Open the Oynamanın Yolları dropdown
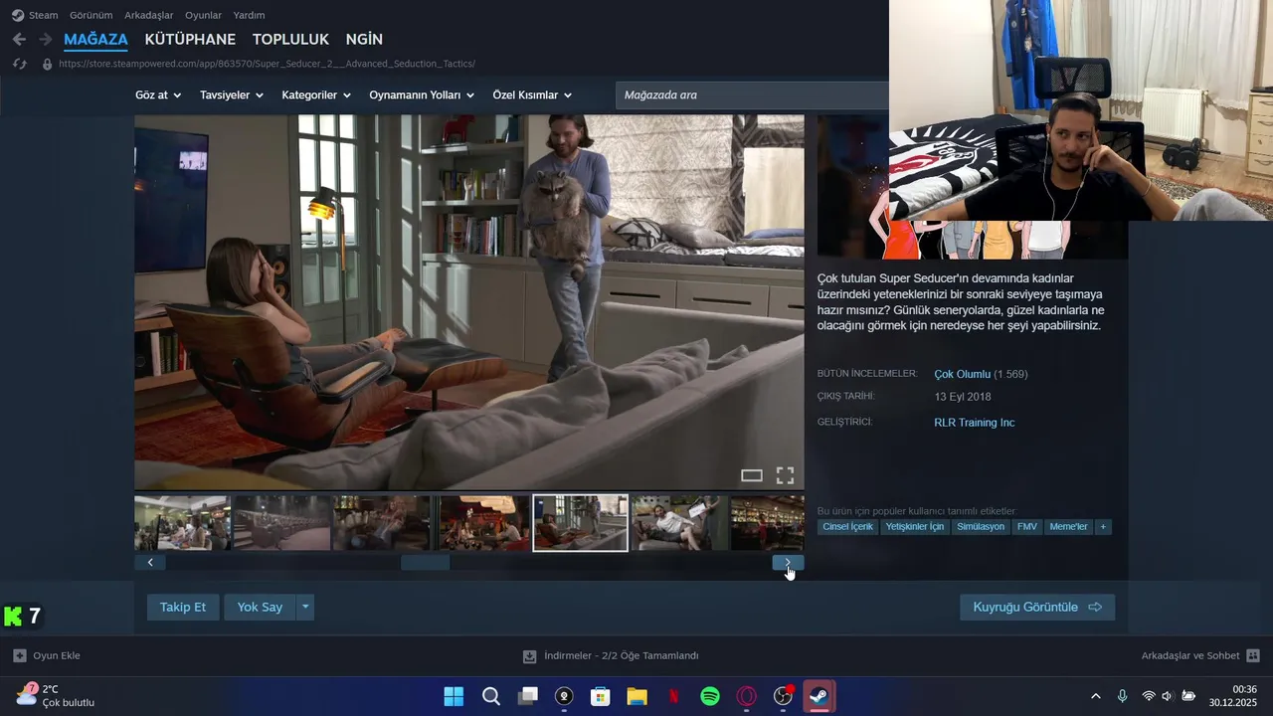 tap(422, 95)
